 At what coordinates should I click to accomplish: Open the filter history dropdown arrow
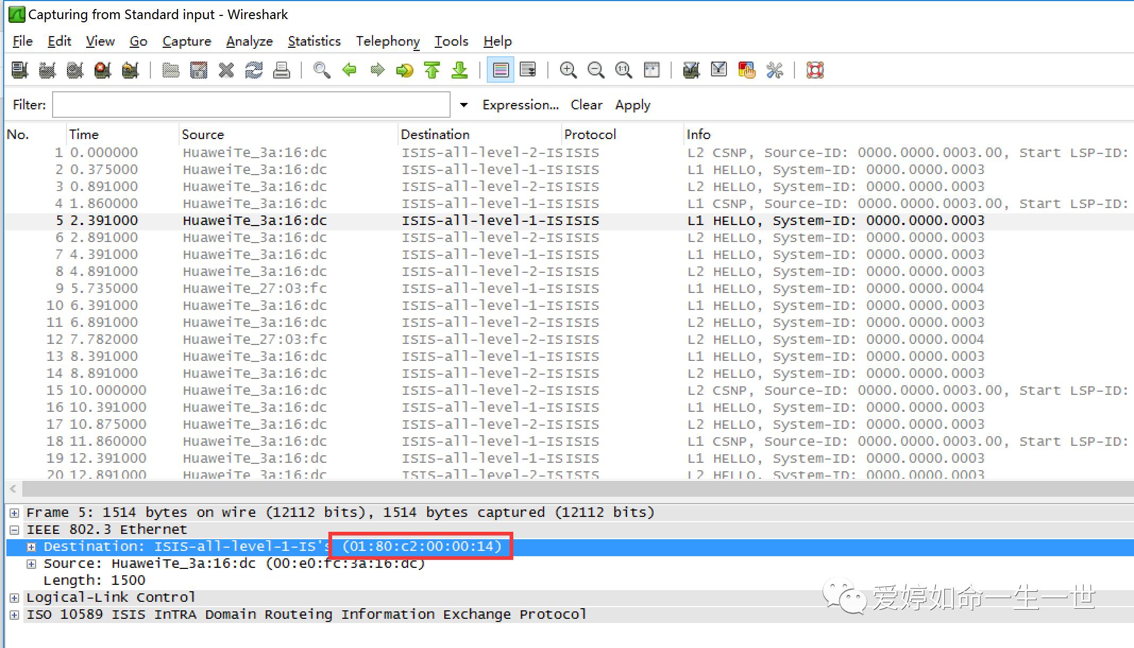(464, 105)
